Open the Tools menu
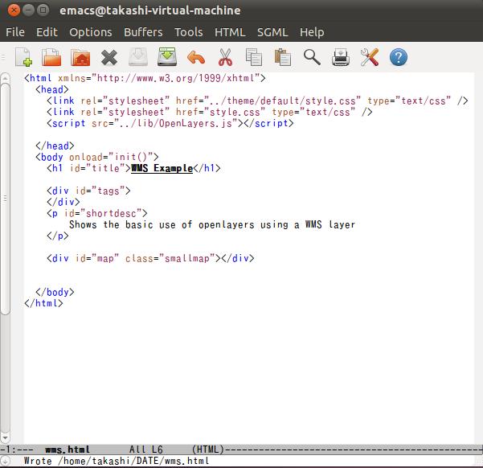 [189, 32]
